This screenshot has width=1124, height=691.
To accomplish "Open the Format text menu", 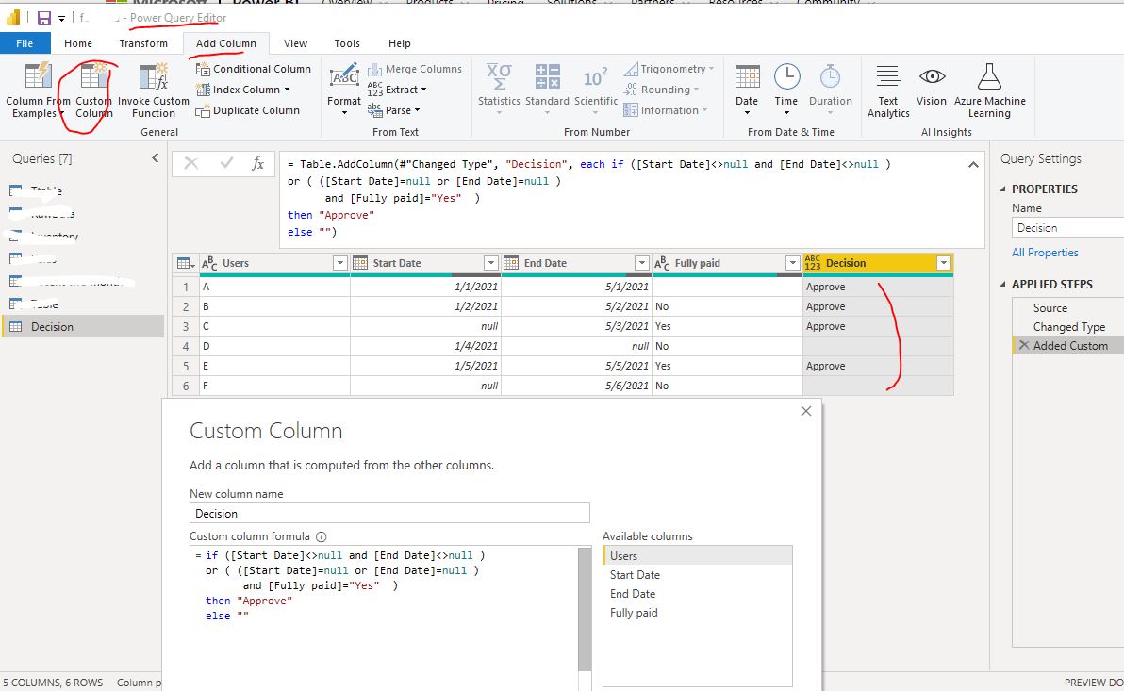I will pos(344,89).
